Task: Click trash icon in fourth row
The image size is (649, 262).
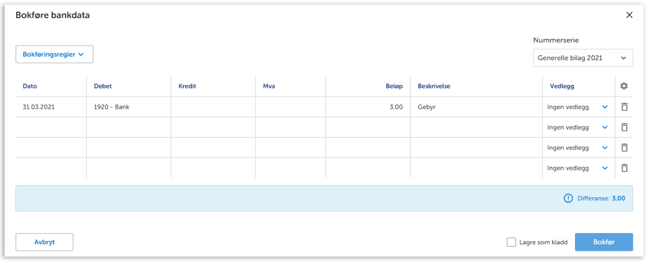Action: [x=624, y=168]
